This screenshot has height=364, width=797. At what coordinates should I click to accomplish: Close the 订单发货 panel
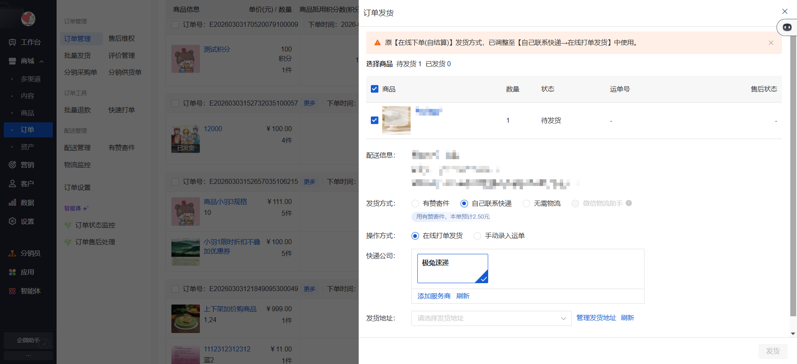point(785,11)
